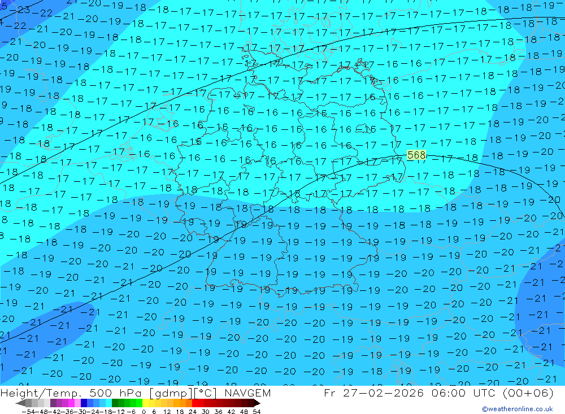Select the bright yellow legend swatch above 0

pos(145,403)
